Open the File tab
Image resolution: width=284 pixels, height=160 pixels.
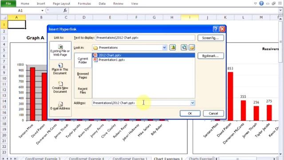pyautogui.click(x=8, y=4)
